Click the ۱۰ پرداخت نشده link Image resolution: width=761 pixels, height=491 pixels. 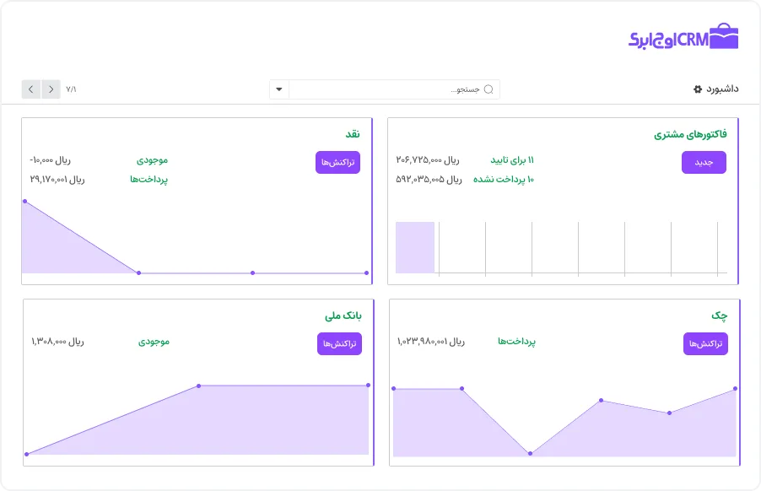(504, 179)
